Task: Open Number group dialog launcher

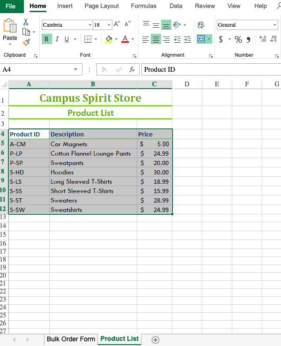Action: tap(277, 56)
